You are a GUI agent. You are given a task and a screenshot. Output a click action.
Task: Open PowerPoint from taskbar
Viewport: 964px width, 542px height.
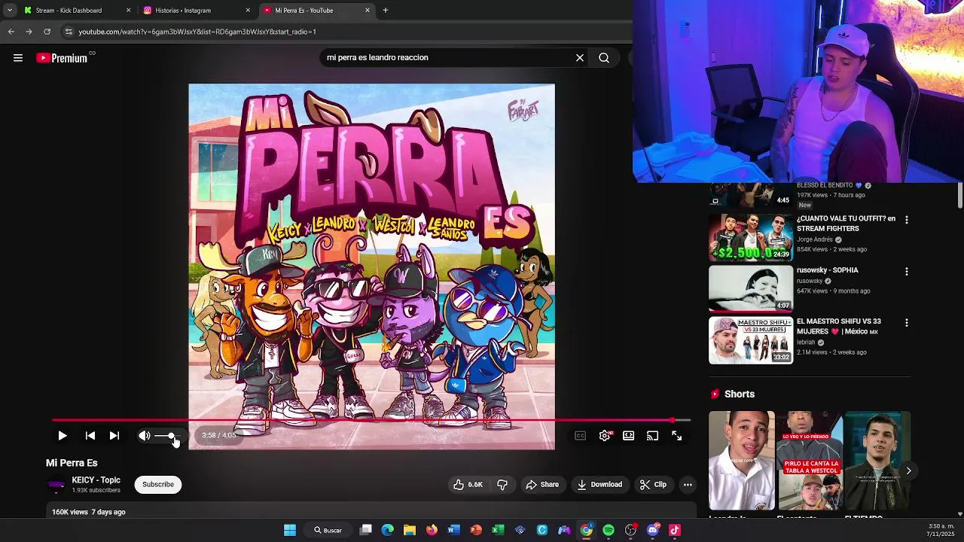(x=476, y=530)
